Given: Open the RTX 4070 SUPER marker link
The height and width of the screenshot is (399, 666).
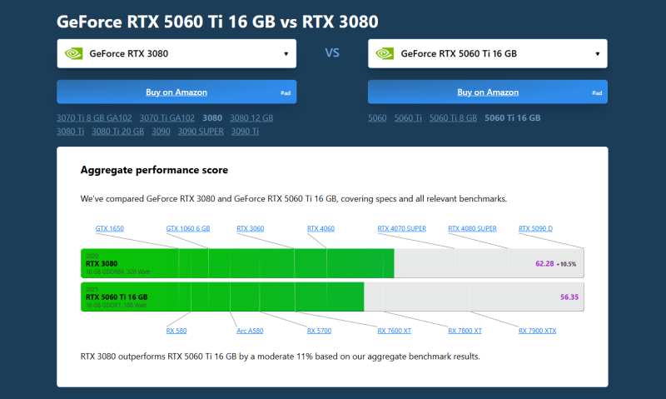Looking at the screenshot, I should click(x=402, y=228).
